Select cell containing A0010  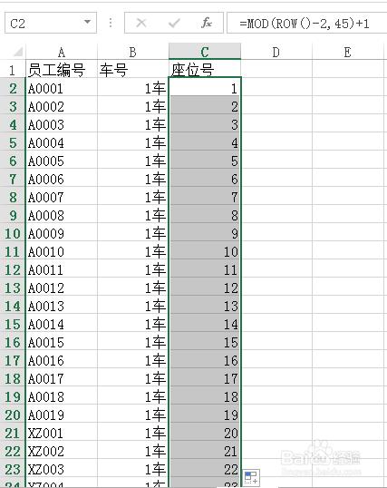(x=62, y=251)
